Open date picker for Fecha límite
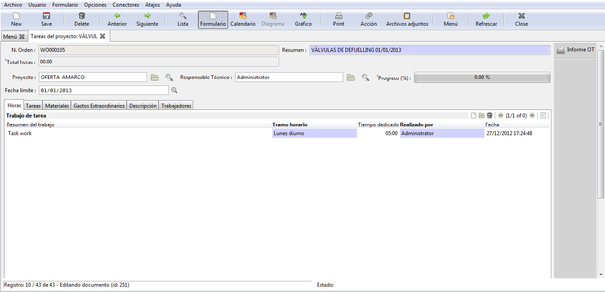605x292 pixels. (174, 90)
